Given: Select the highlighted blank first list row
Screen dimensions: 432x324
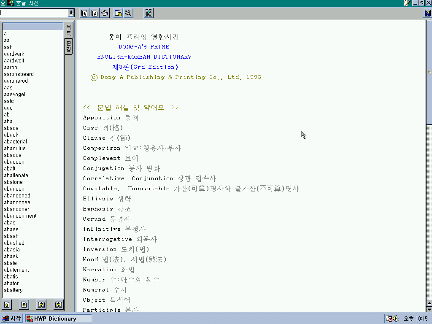Looking at the screenshot, I should (32, 27).
